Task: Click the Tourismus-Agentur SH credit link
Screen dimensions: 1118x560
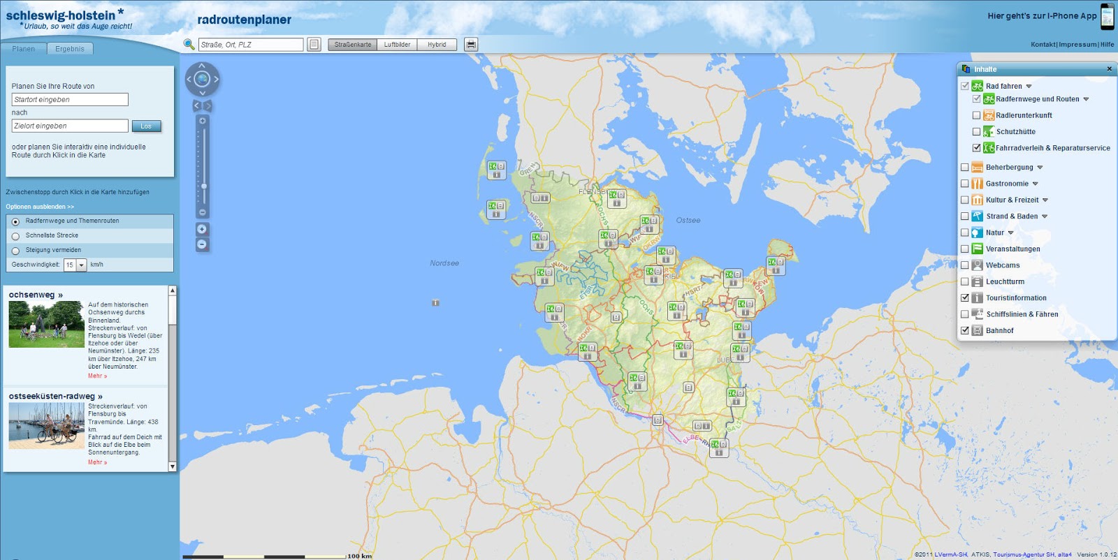Action: [1024, 554]
